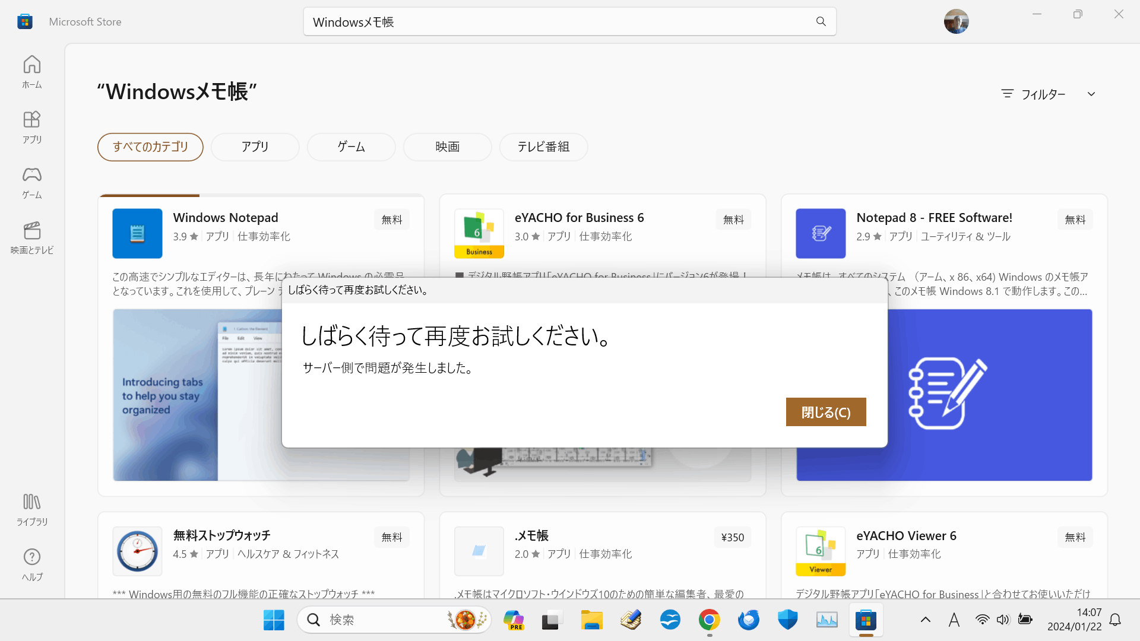This screenshot has width=1140, height=641.
Task: Click the 無料 button for Notepad 8
Action: point(1075,220)
